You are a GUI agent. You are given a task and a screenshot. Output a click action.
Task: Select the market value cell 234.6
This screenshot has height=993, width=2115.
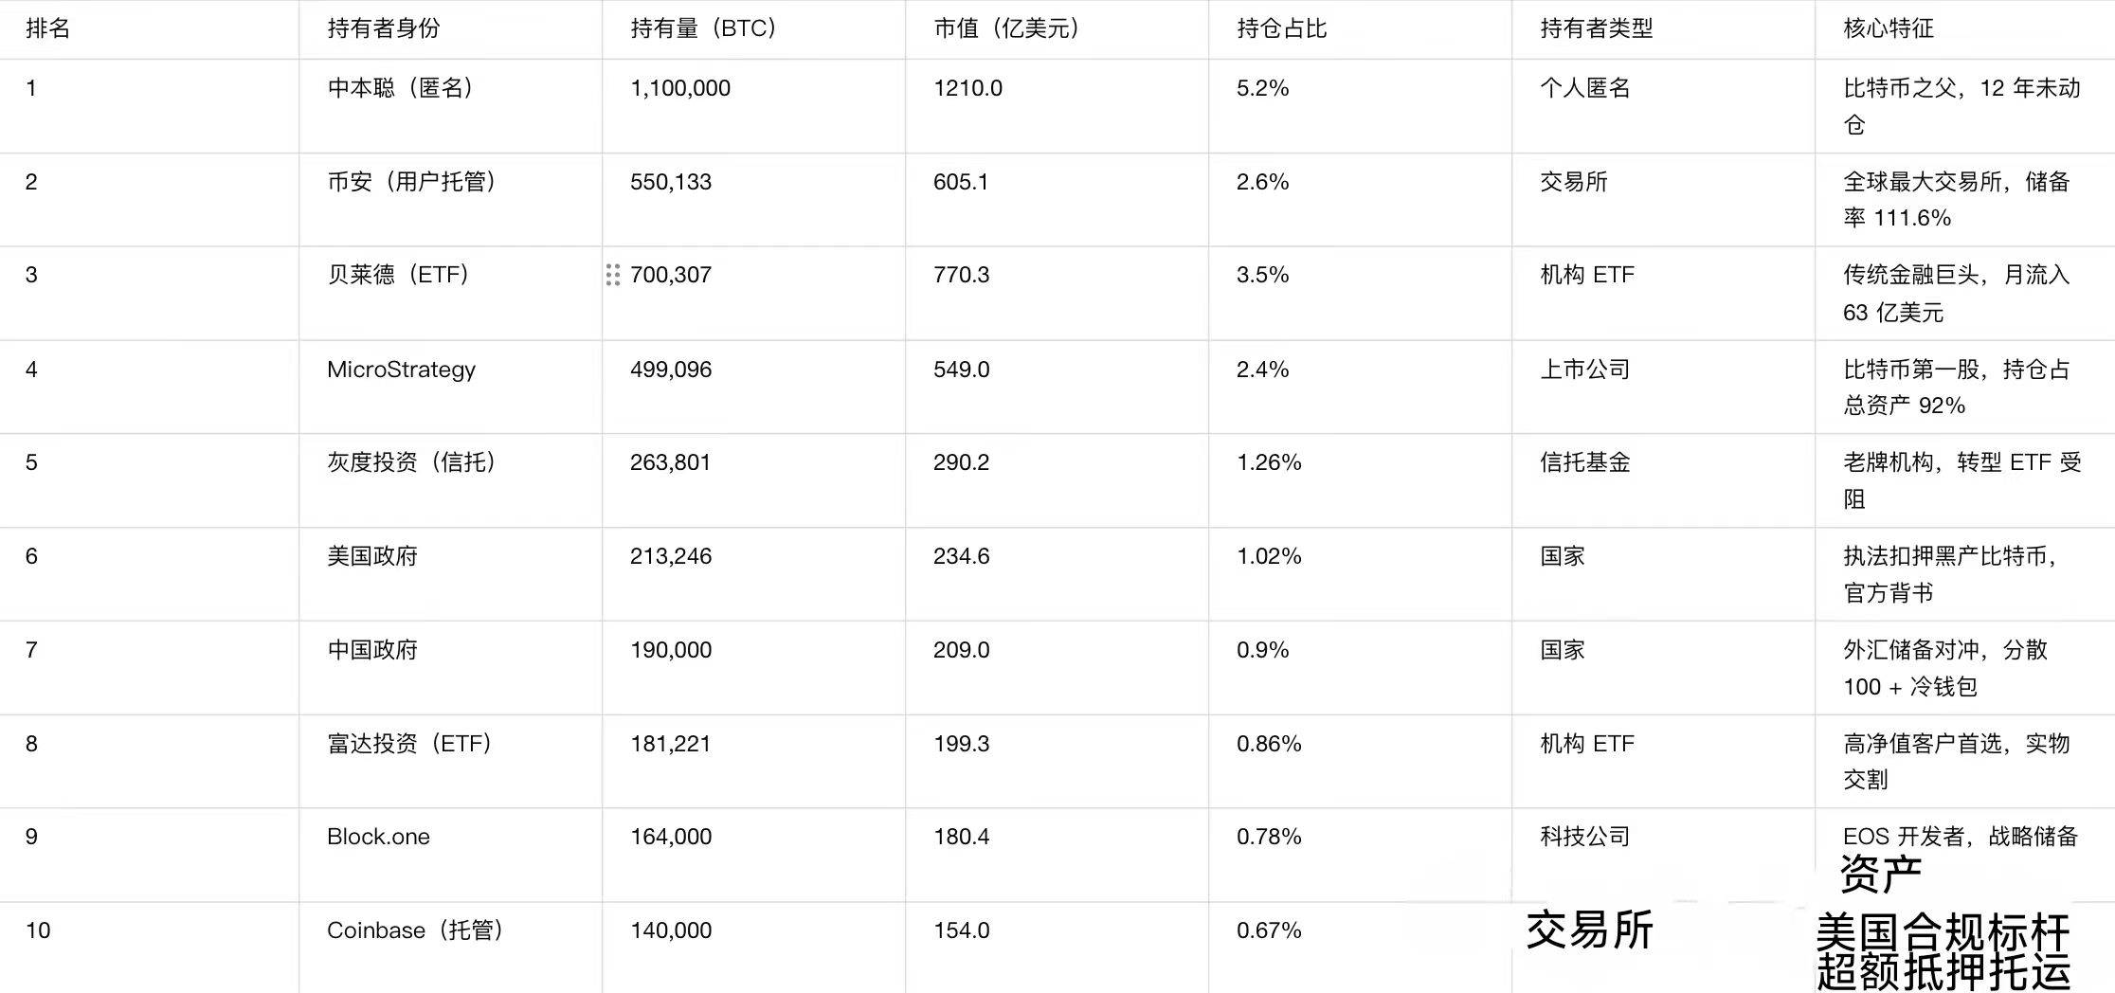click(x=961, y=556)
